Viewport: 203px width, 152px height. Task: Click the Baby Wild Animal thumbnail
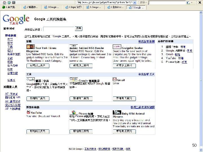117,112
